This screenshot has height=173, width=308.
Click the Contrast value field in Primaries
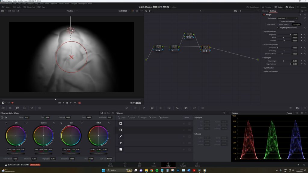(x=68, y=117)
